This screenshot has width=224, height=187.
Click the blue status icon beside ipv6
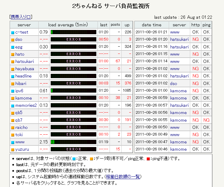tap(13, 91)
